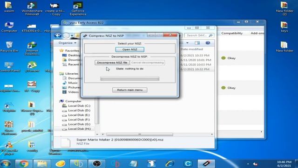Click the Add-ons column header in yuzu
The height and width of the screenshot is (168, 298).
(257, 33)
